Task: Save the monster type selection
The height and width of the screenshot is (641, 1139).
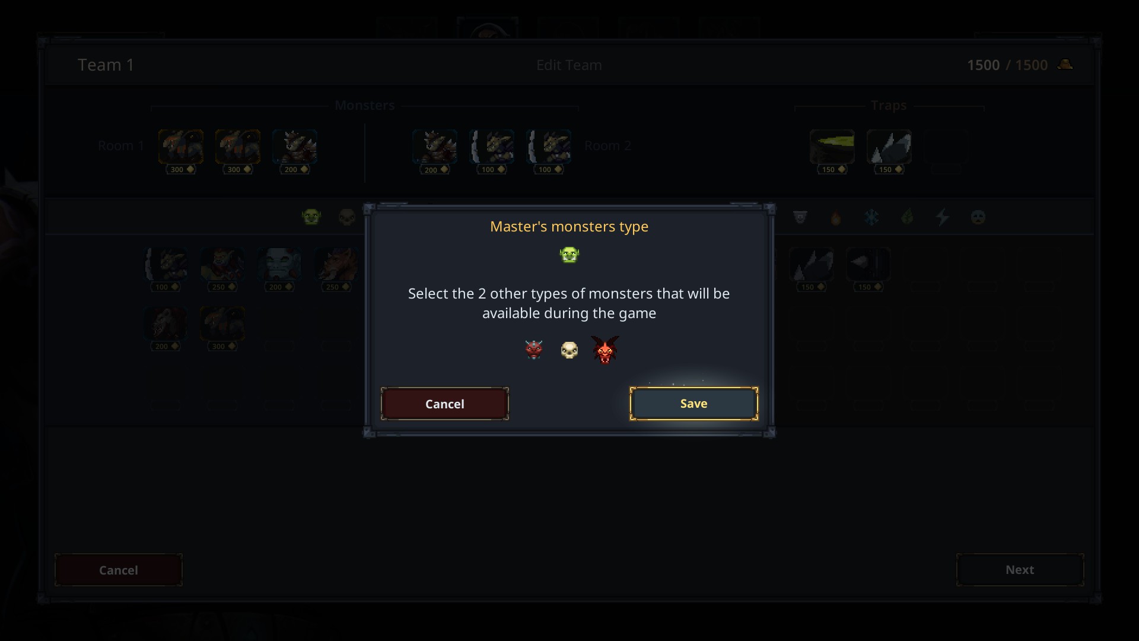Action: [x=693, y=404]
